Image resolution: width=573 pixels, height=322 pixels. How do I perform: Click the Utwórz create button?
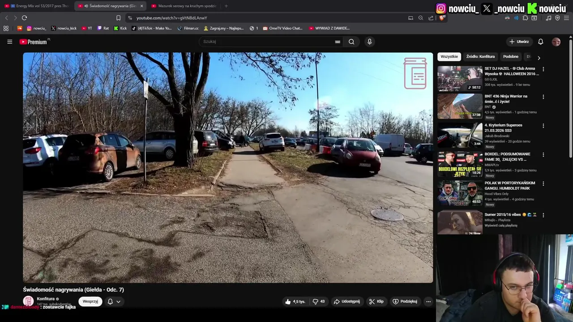519,42
